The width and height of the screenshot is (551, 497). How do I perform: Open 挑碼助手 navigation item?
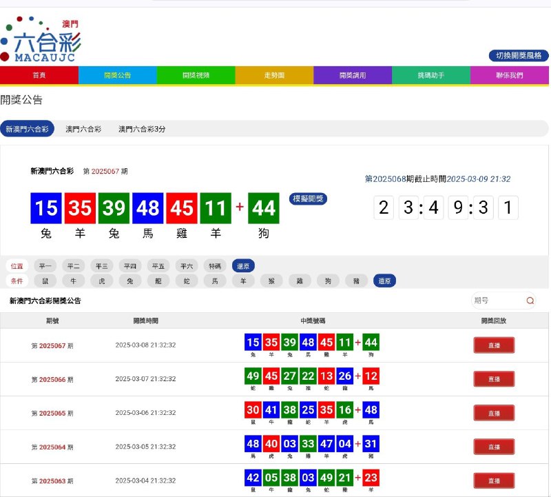[431, 75]
